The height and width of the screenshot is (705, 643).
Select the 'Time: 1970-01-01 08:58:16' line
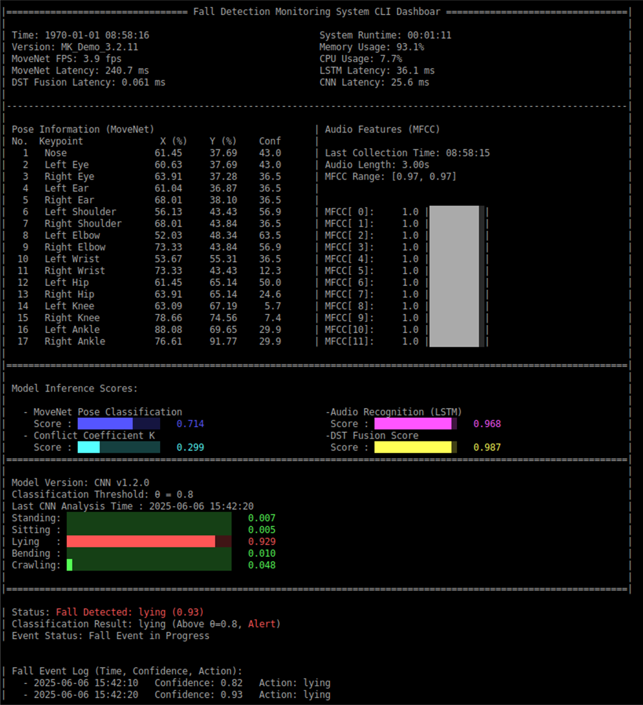81,35
